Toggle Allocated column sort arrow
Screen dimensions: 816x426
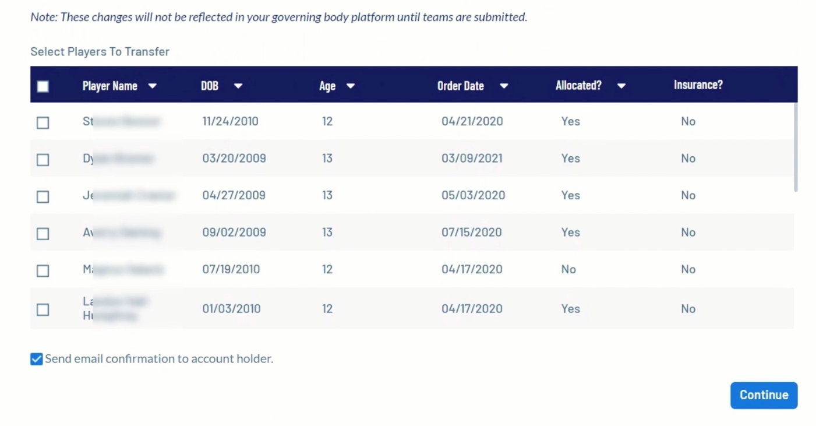point(621,86)
